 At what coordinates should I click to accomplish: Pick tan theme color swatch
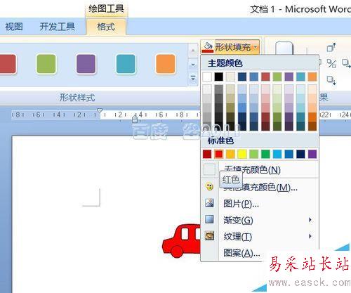point(230,77)
